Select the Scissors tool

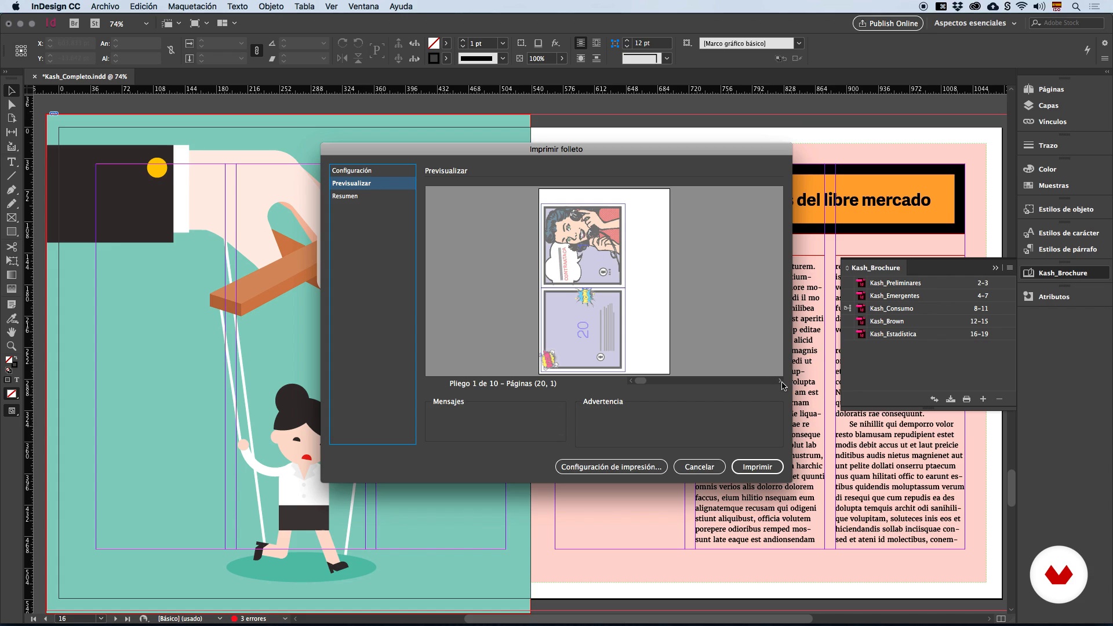pos(11,246)
